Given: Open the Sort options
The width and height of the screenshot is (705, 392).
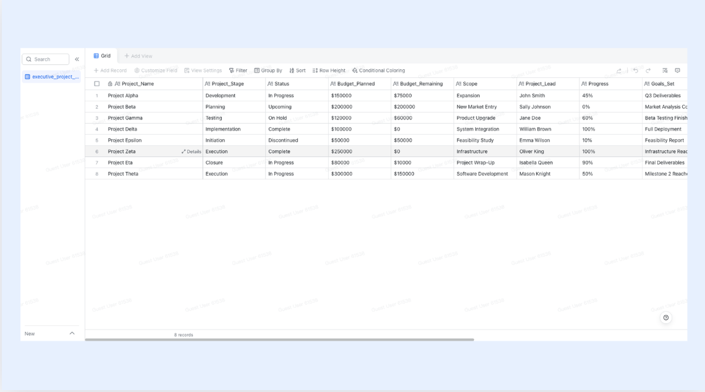Looking at the screenshot, I should coord(297,70).
